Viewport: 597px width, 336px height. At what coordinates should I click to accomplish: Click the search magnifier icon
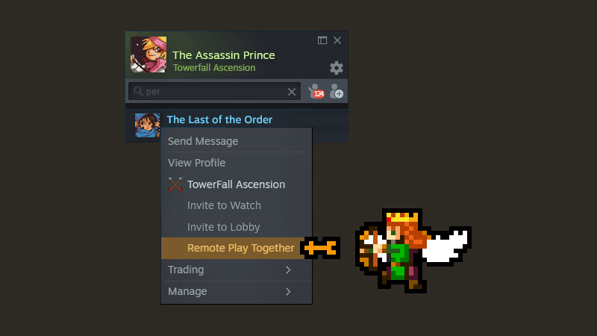click(x=138, y=91)
